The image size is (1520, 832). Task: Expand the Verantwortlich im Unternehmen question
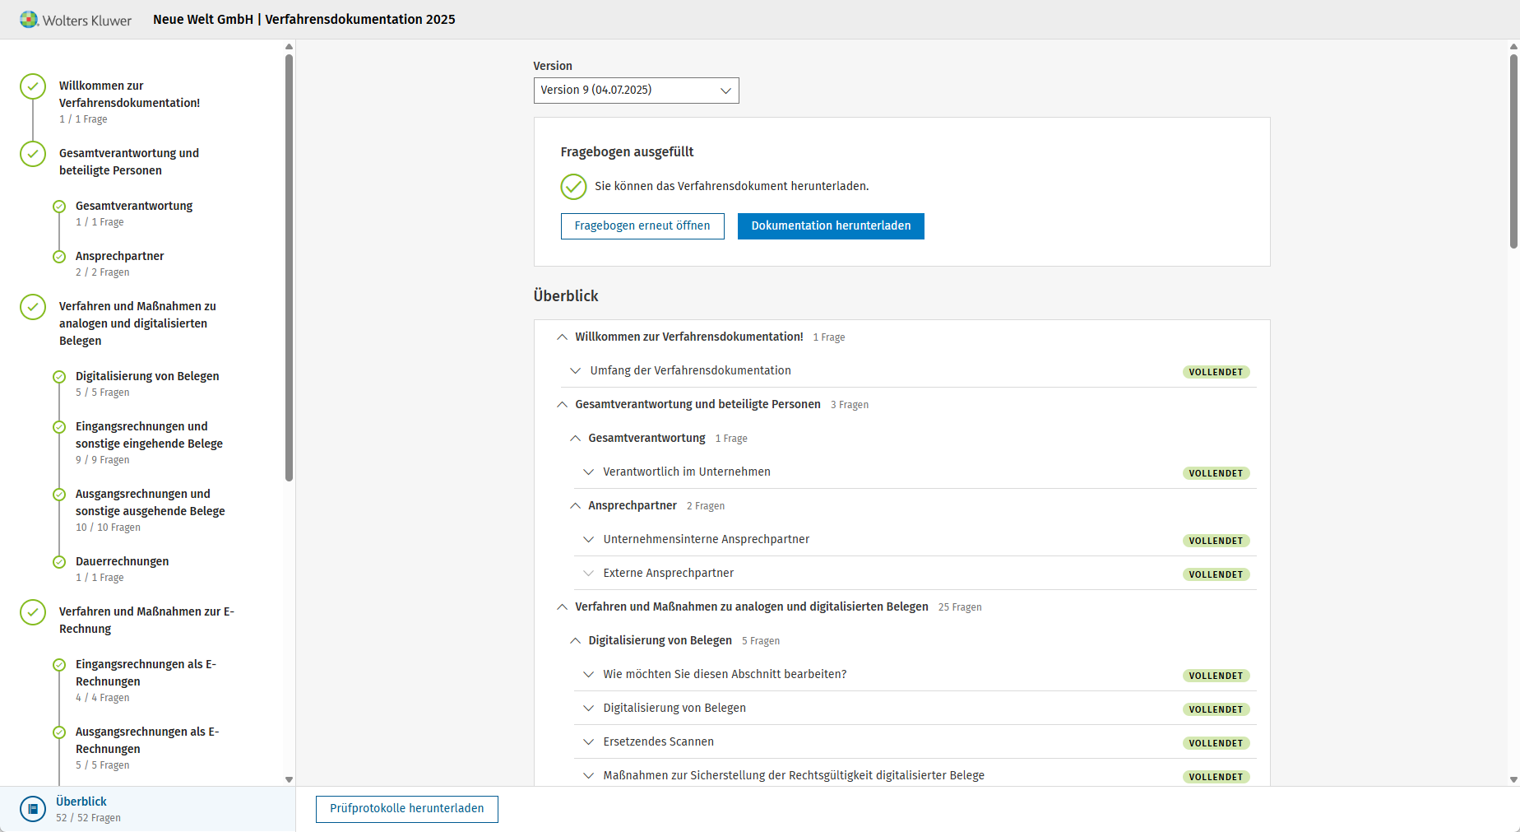588,472
